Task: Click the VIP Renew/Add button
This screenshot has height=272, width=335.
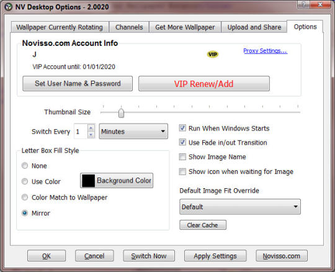Action: (x=204, y=84)
